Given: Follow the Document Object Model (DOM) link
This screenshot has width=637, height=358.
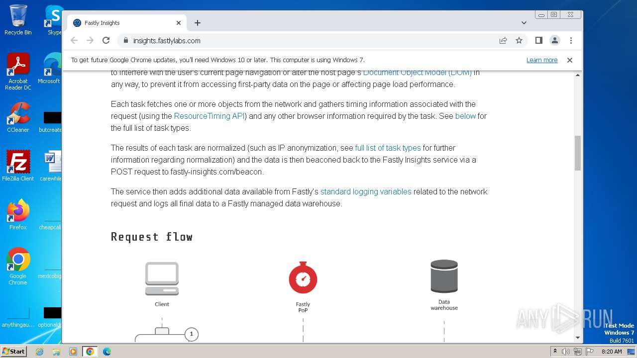Looking at the screenshot, I should [x=417, y=73].
